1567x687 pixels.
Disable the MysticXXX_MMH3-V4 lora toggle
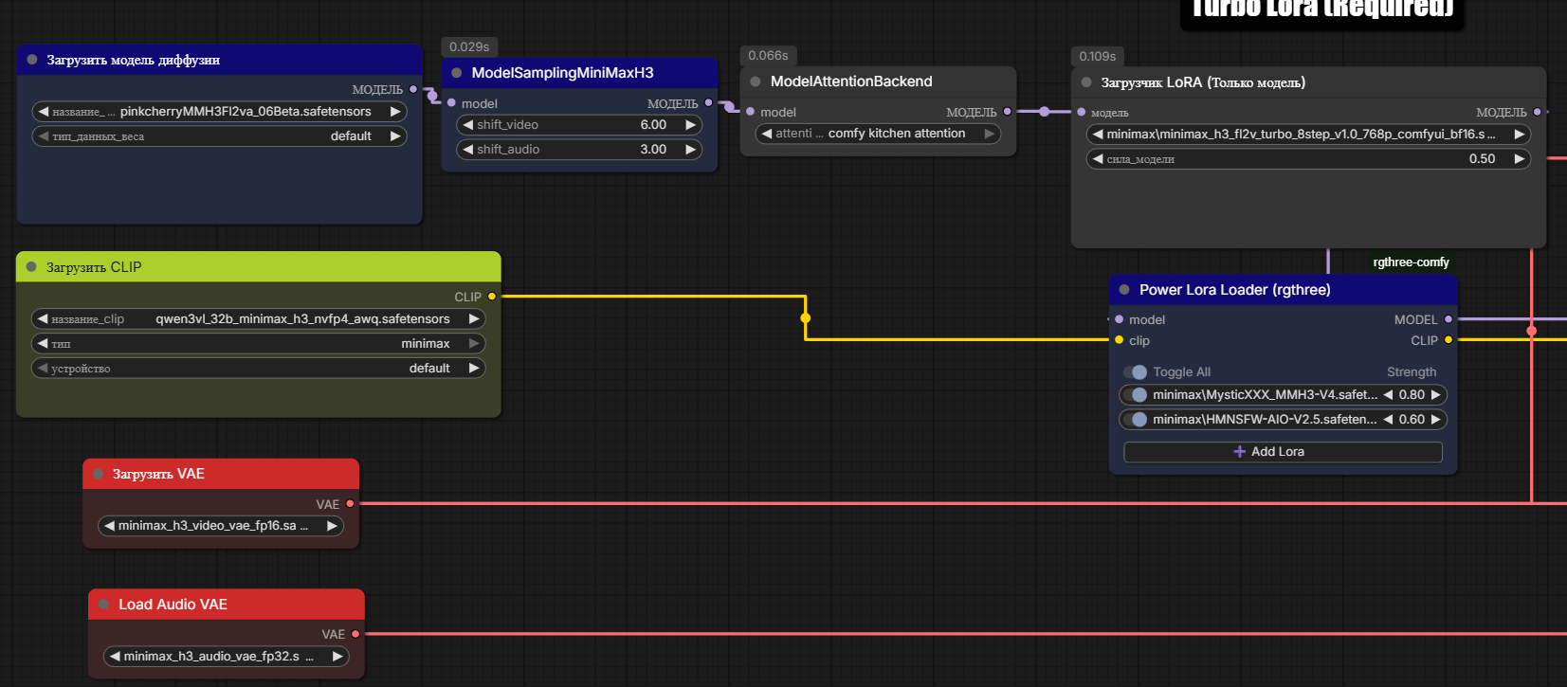click(1136, 395)
